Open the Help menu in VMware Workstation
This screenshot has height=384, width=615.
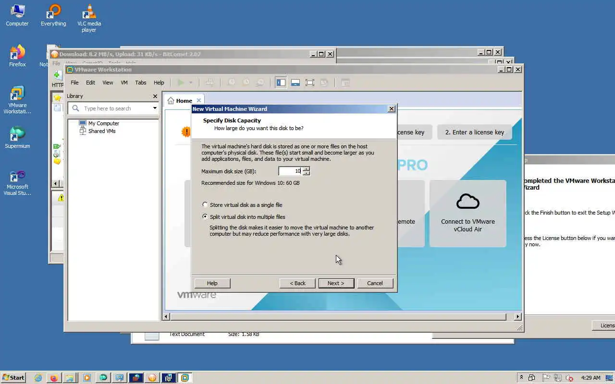point(159,83)
